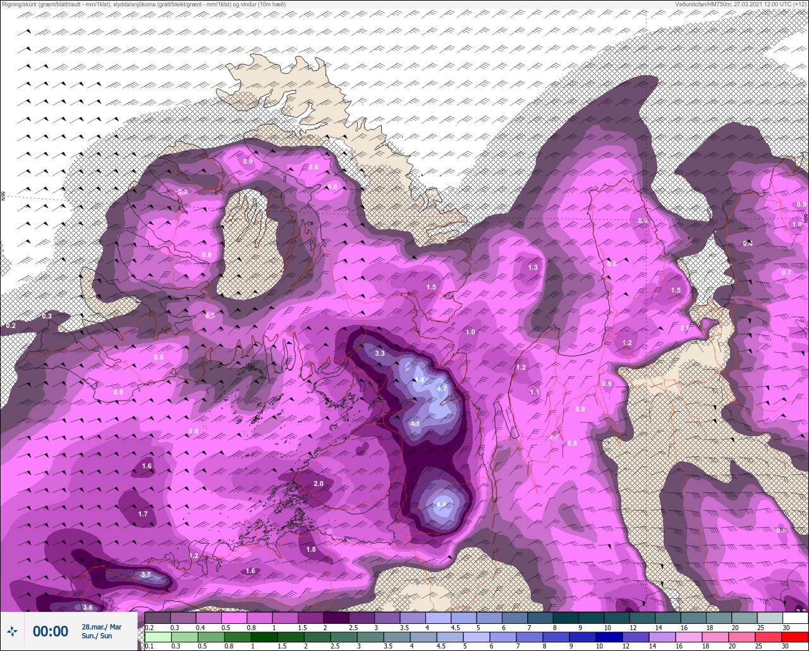809x651 pixels.
Task: Select lower legend green swatch starting at 0.5
Action: 211,637
